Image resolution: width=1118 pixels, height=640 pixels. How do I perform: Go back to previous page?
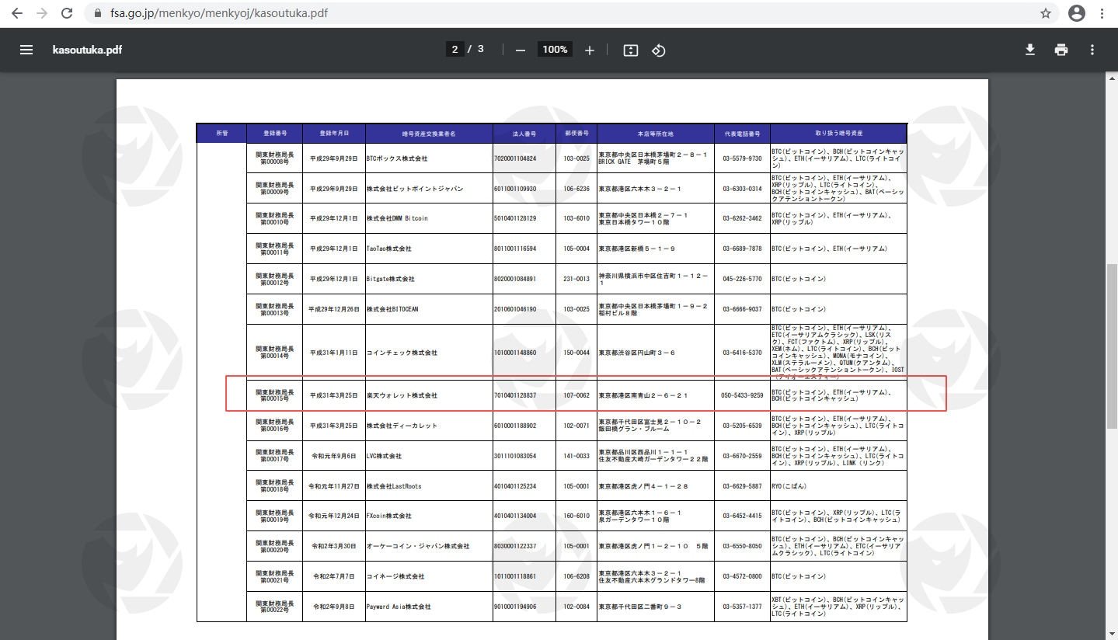coord(17,13)
